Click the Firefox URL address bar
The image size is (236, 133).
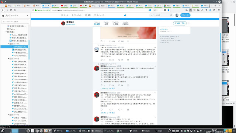coord(99,10)
